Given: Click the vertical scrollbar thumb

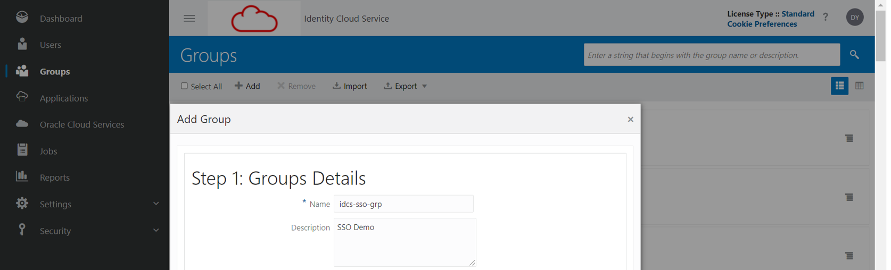Looking at the screenshot, I should pos(880,35).
